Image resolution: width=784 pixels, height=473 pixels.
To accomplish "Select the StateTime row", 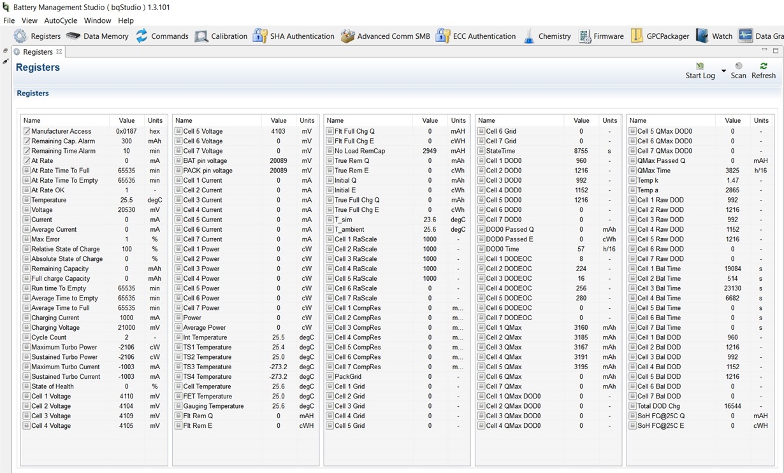I will 548,151.
